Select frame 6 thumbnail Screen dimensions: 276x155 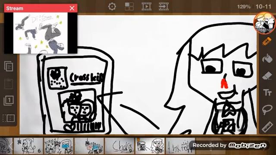28,146
